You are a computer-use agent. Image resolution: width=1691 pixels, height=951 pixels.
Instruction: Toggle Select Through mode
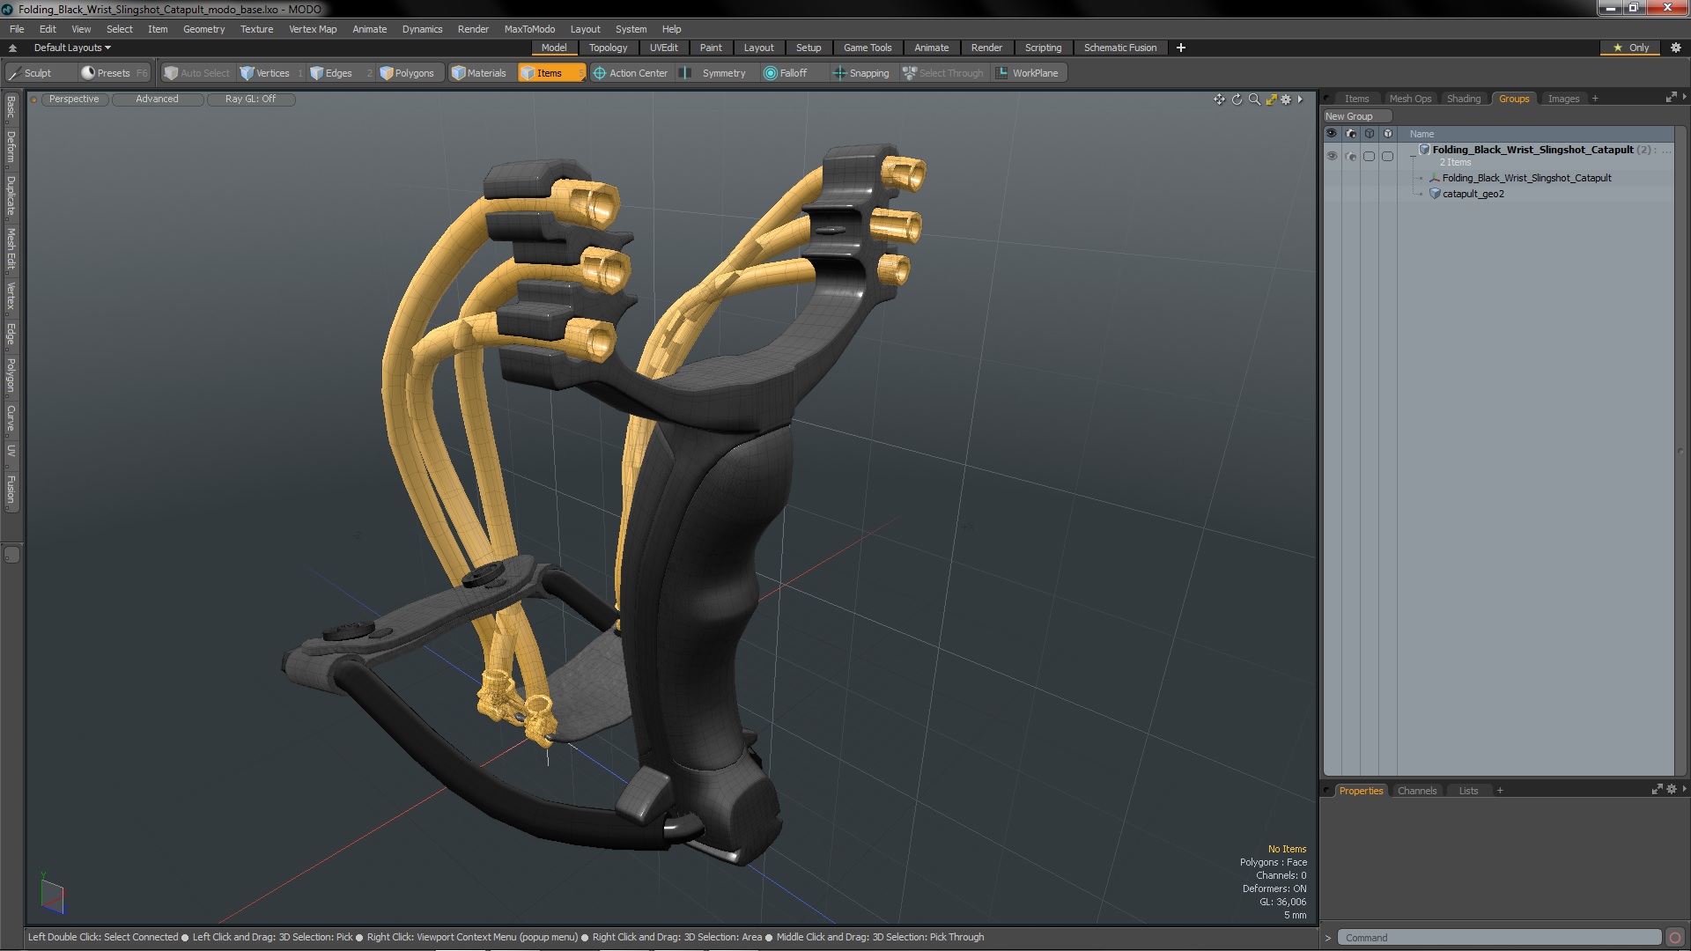[x=943, y=73]
